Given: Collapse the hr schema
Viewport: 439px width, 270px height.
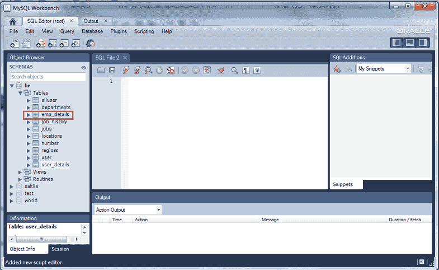Looking at the screenshot, I should [12, 86].
